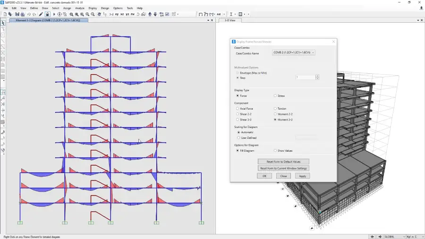Open the units dropdown Kgf, m, C
This screenshot has width=425, height=239.
(x=415, y=236)
